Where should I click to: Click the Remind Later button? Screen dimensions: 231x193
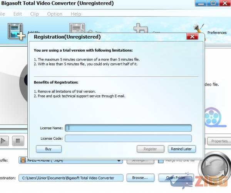[182, 149]
